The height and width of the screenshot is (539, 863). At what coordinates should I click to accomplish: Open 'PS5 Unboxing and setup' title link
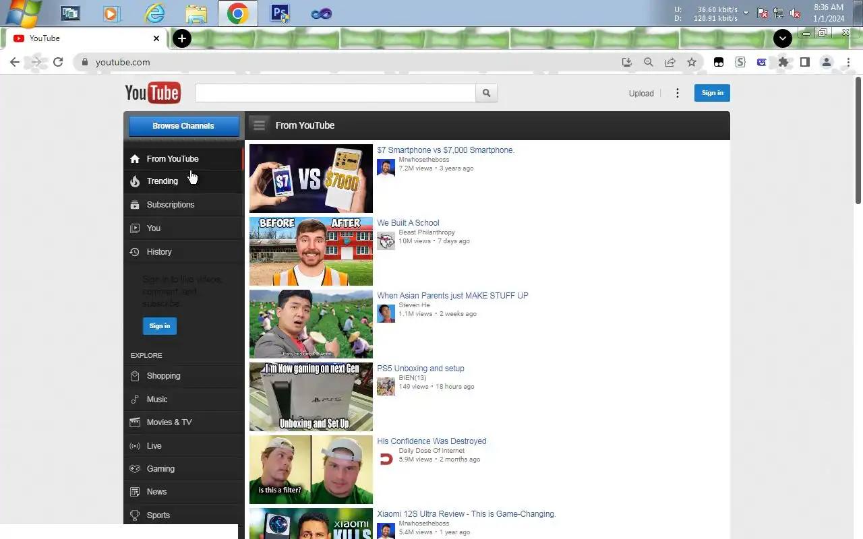click(x=421, y=369)
